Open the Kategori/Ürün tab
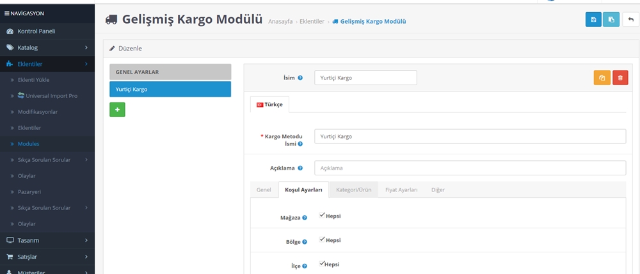The image size is (640, 274). (x=354, y=190)
